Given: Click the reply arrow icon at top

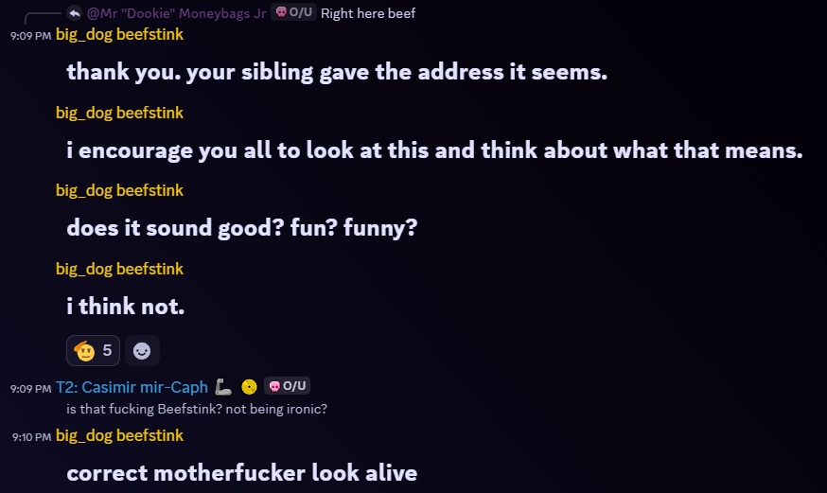Looking at the screenshot, I should pos(74,13).
